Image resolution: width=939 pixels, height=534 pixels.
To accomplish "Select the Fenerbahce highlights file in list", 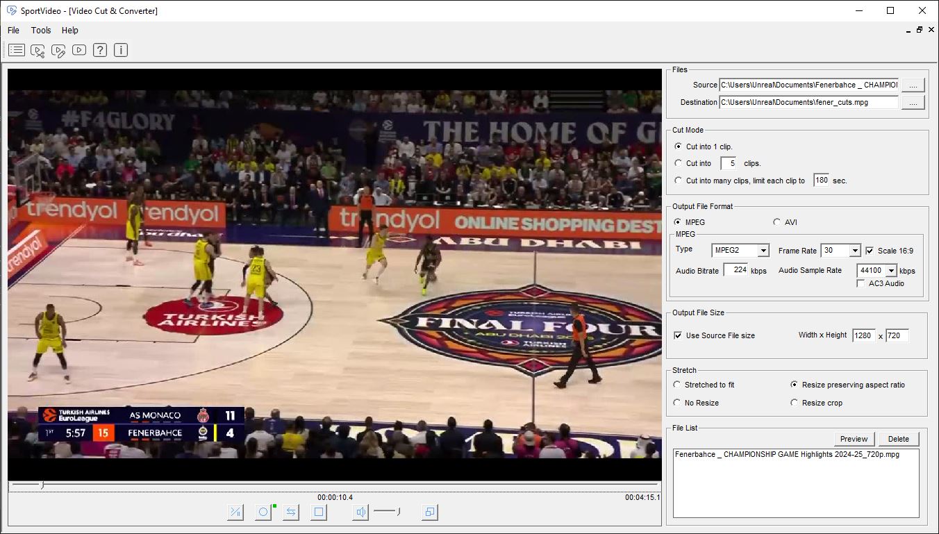I will 787,455.
